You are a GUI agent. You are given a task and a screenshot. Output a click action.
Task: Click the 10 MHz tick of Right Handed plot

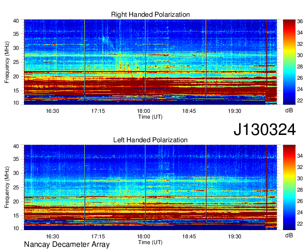[16, 103]
